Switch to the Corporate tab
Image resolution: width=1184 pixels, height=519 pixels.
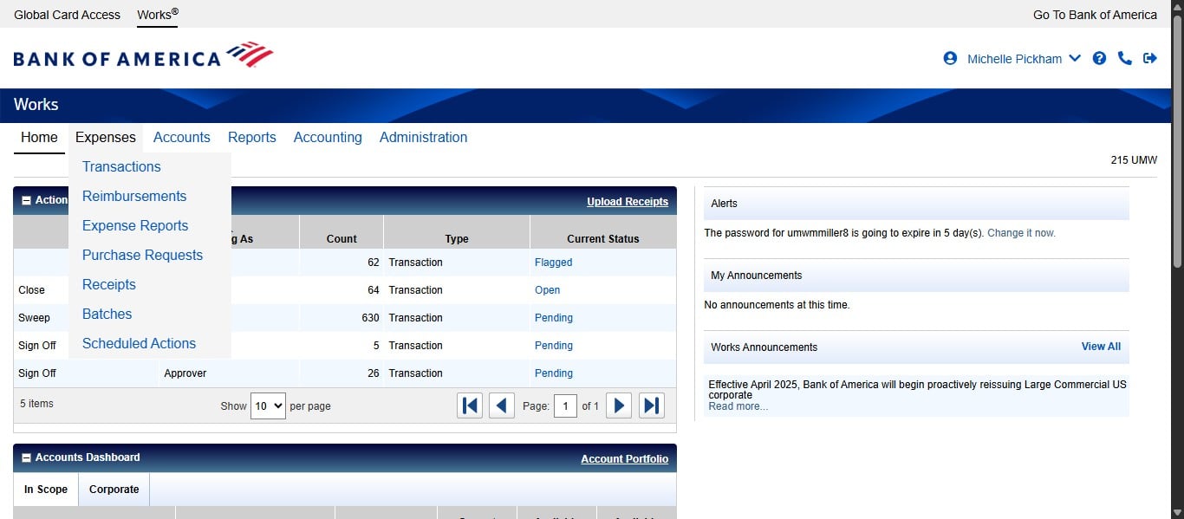pyautogui.click(x=114, y=490)
